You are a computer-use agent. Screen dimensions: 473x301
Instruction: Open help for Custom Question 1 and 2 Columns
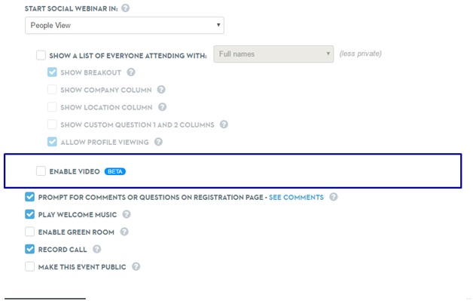(x=224, y=124)
